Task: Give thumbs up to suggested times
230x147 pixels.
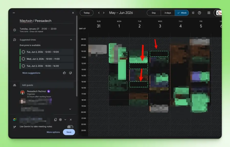Action: click(64, 73)
